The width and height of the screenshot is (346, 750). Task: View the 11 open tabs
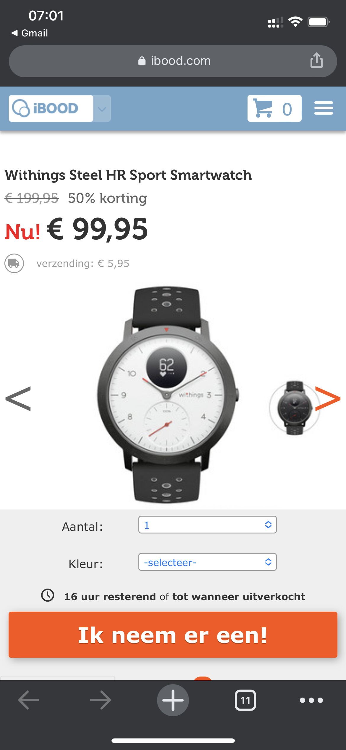coord(245,700)
